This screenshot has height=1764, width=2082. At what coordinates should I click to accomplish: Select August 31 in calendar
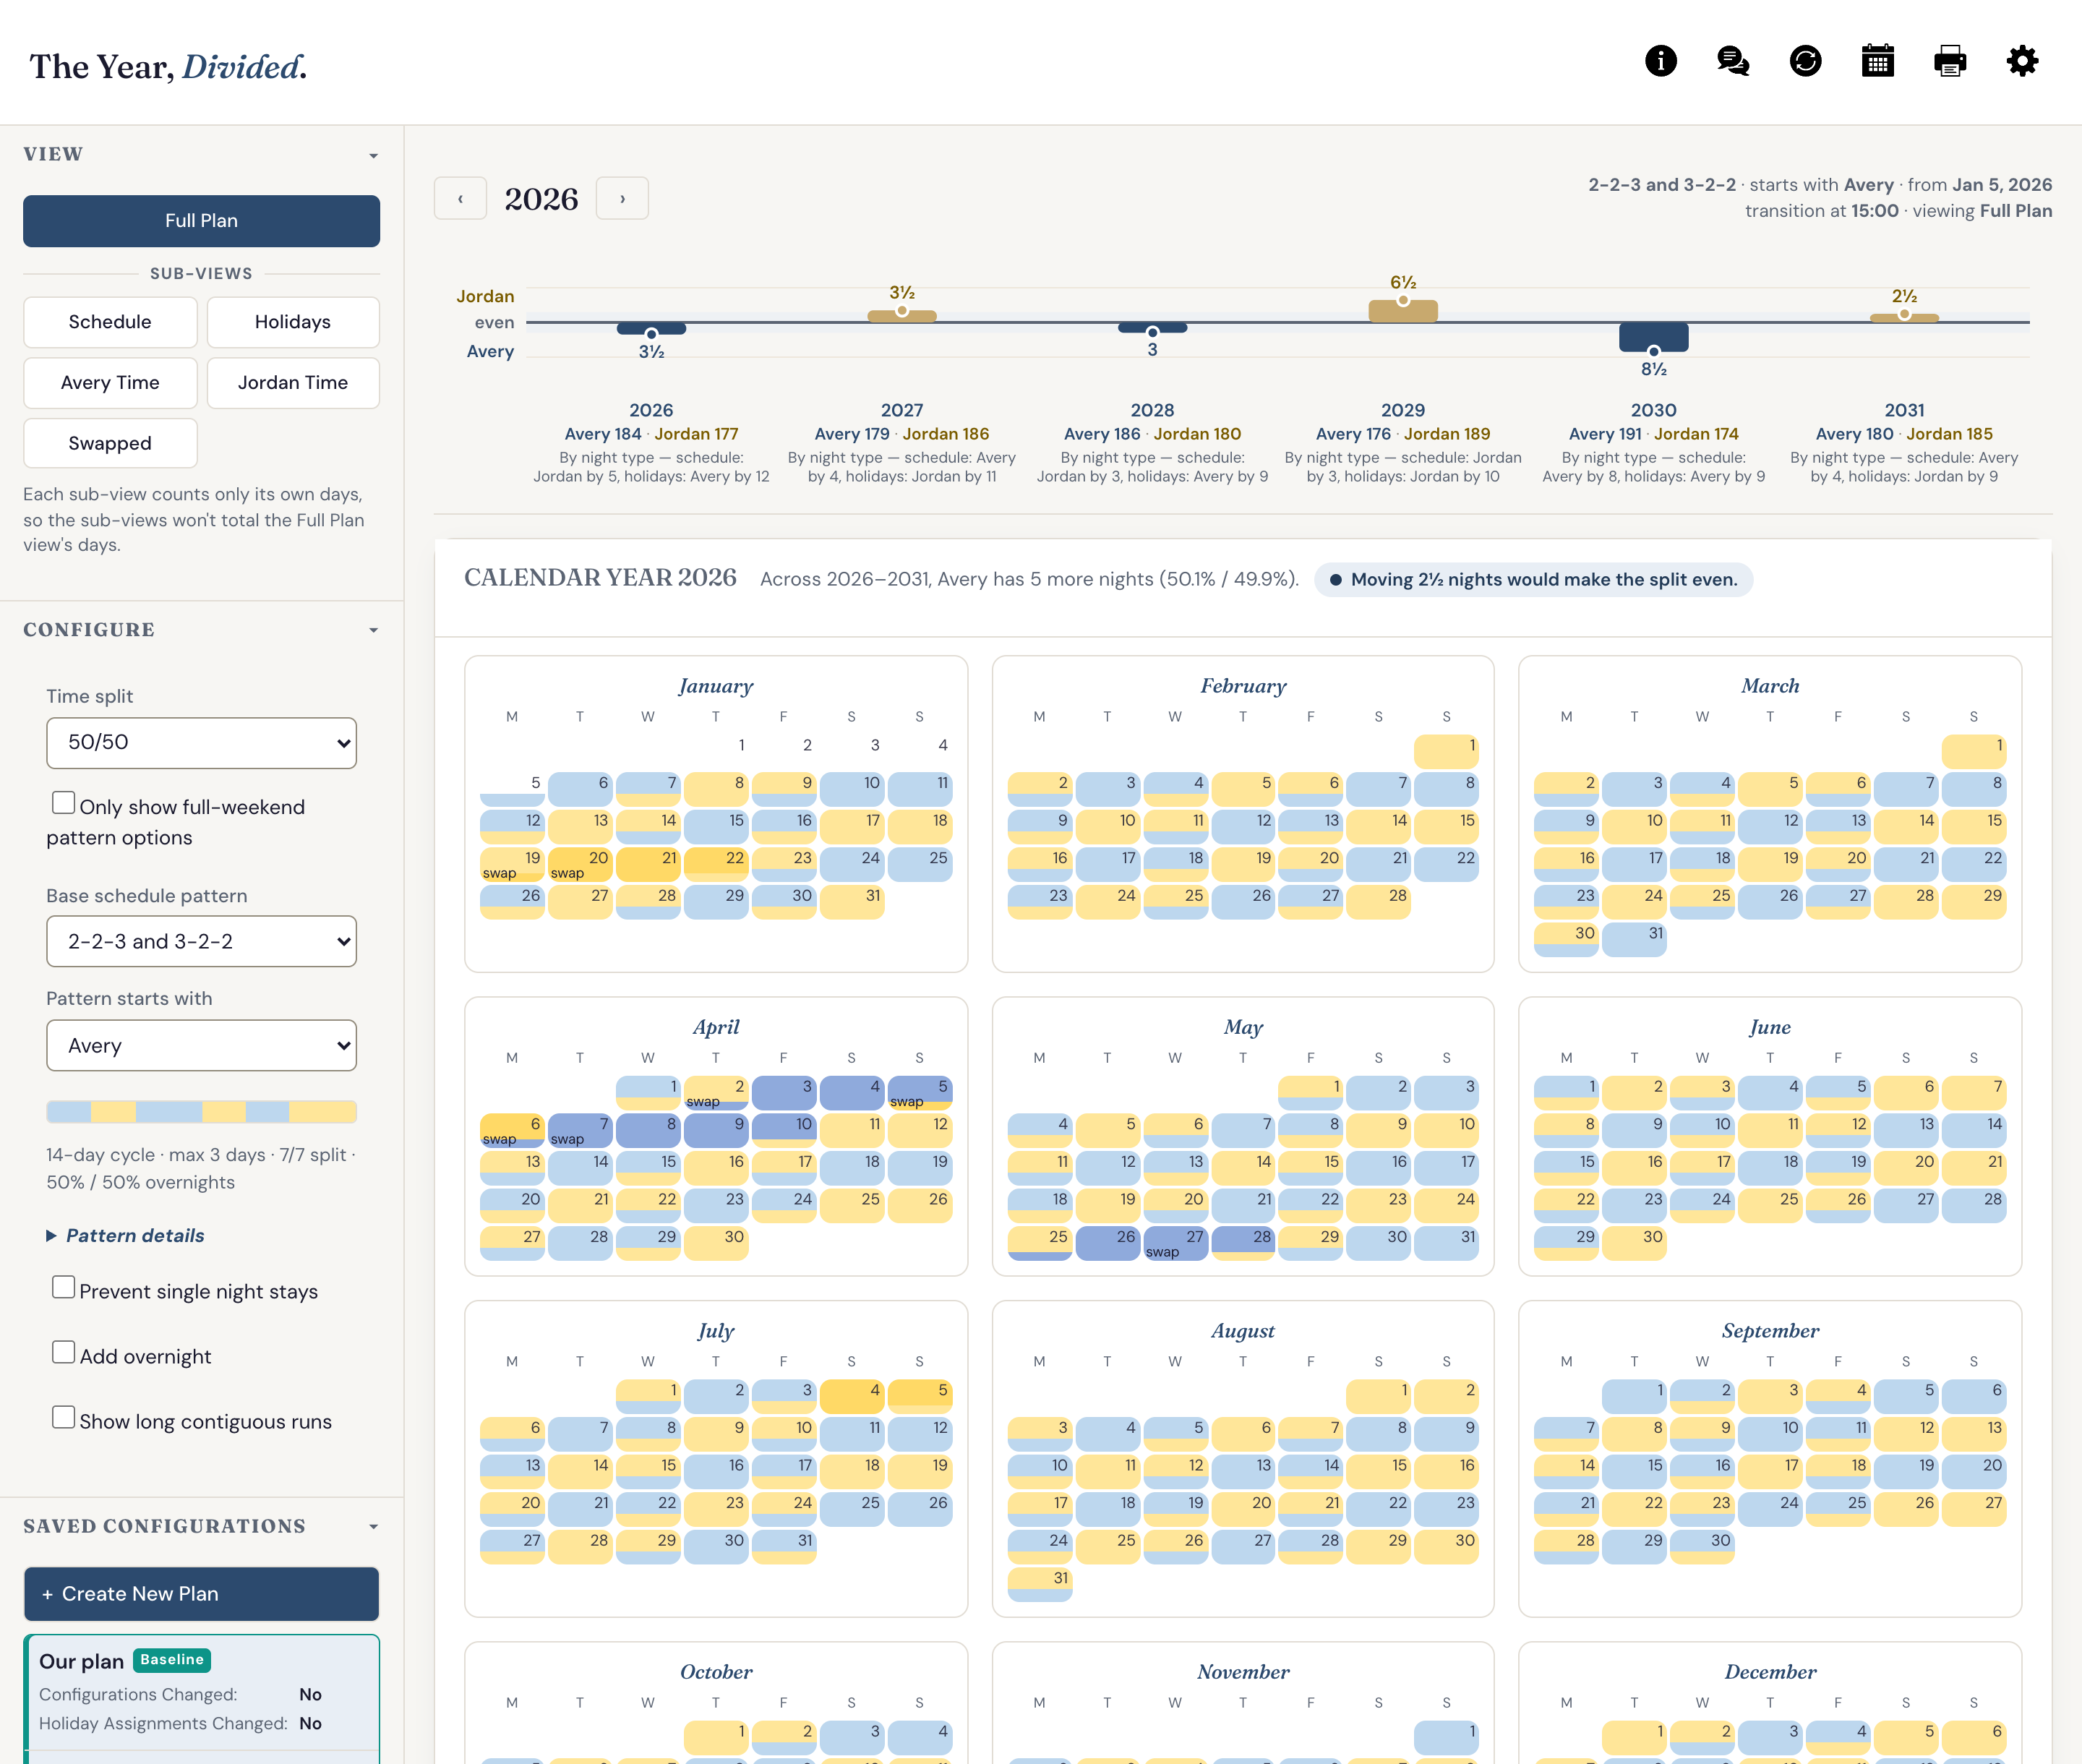(x=1040, y=1584)
